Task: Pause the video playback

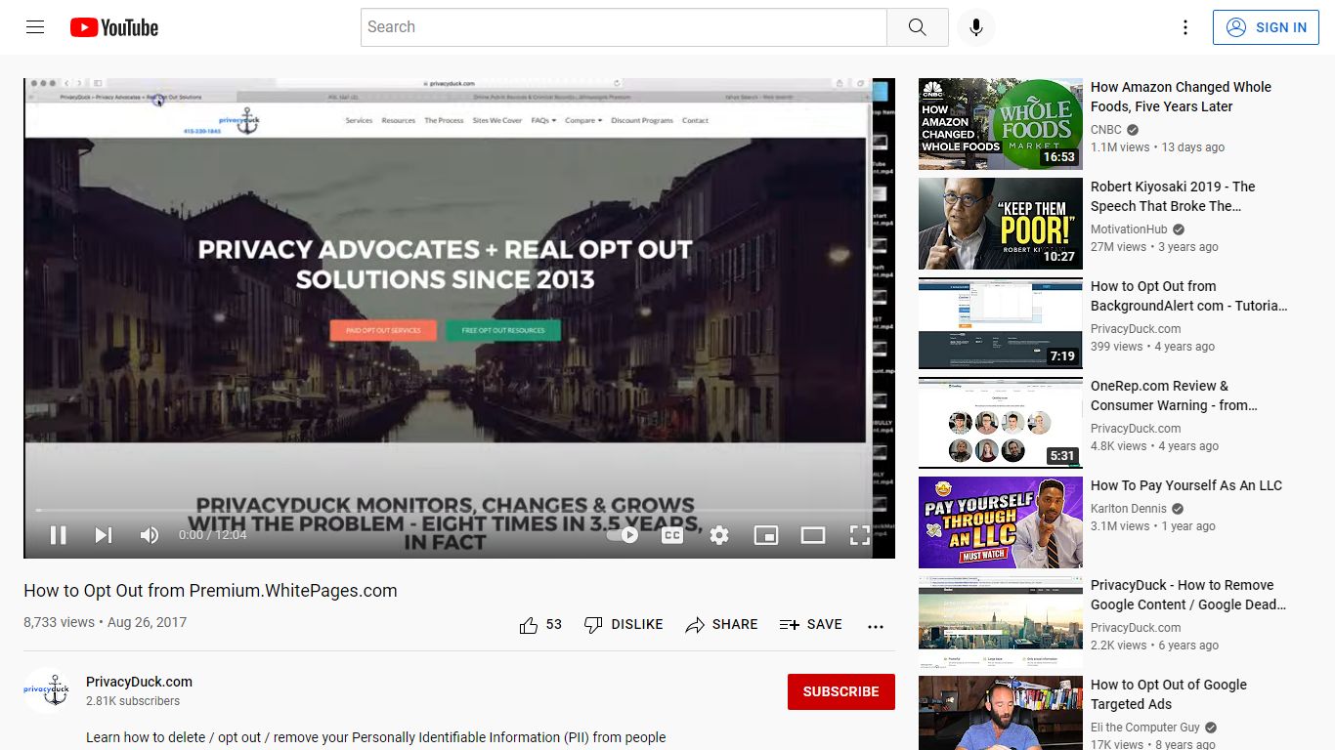Action: coord(58,534)
